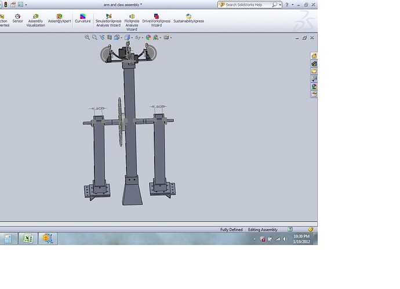Click the status bar quick tips icon
The height and width of the screenshot is (289, 400).
290,229
